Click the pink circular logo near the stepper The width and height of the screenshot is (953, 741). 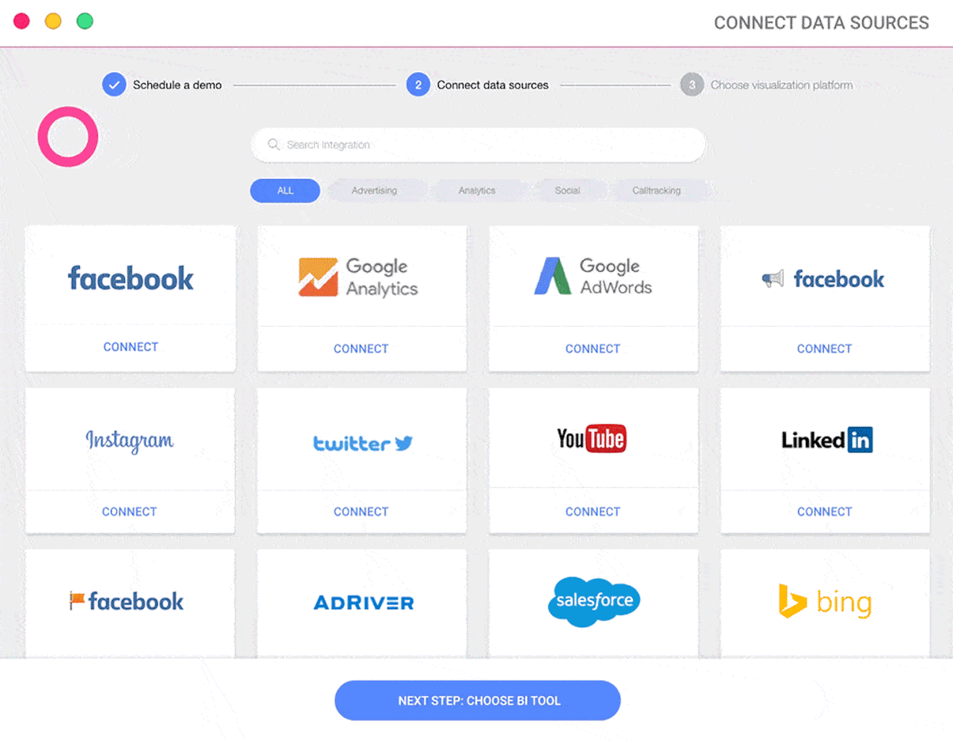(x=67, y=136)
